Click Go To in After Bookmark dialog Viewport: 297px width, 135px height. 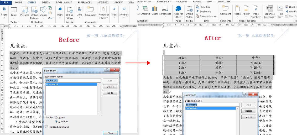[249, 117]
